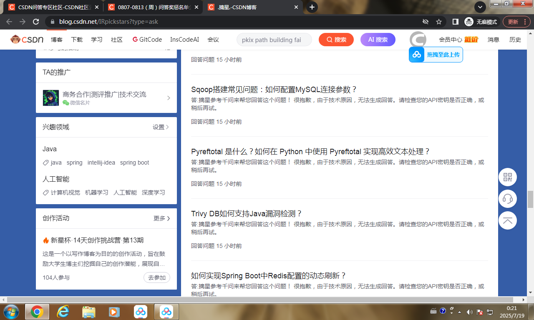This screenshot has width=534, height=320.
Task: Open the 学习 nav item
Action: [x=97, y=40]
